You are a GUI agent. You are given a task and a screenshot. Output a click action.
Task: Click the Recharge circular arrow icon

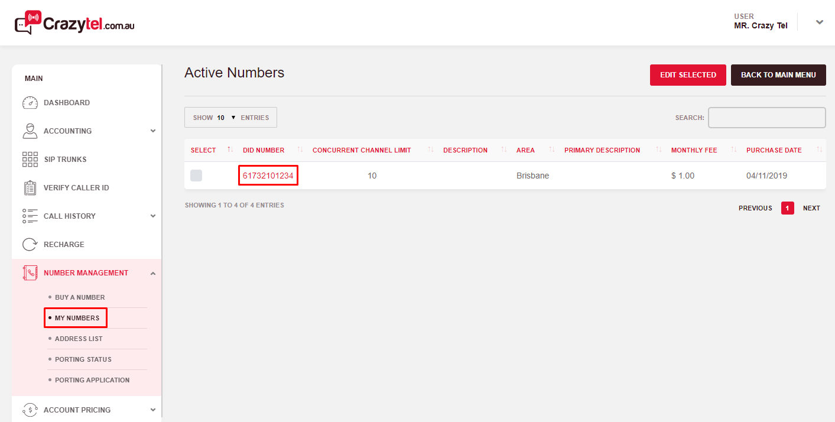tap(30, 245)
